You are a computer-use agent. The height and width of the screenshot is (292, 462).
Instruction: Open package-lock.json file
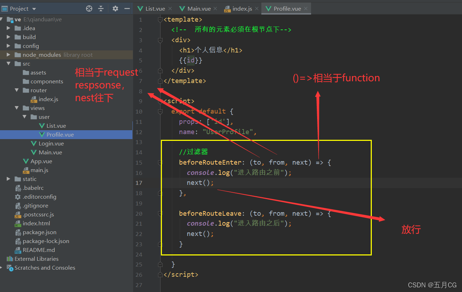[42, 241]
